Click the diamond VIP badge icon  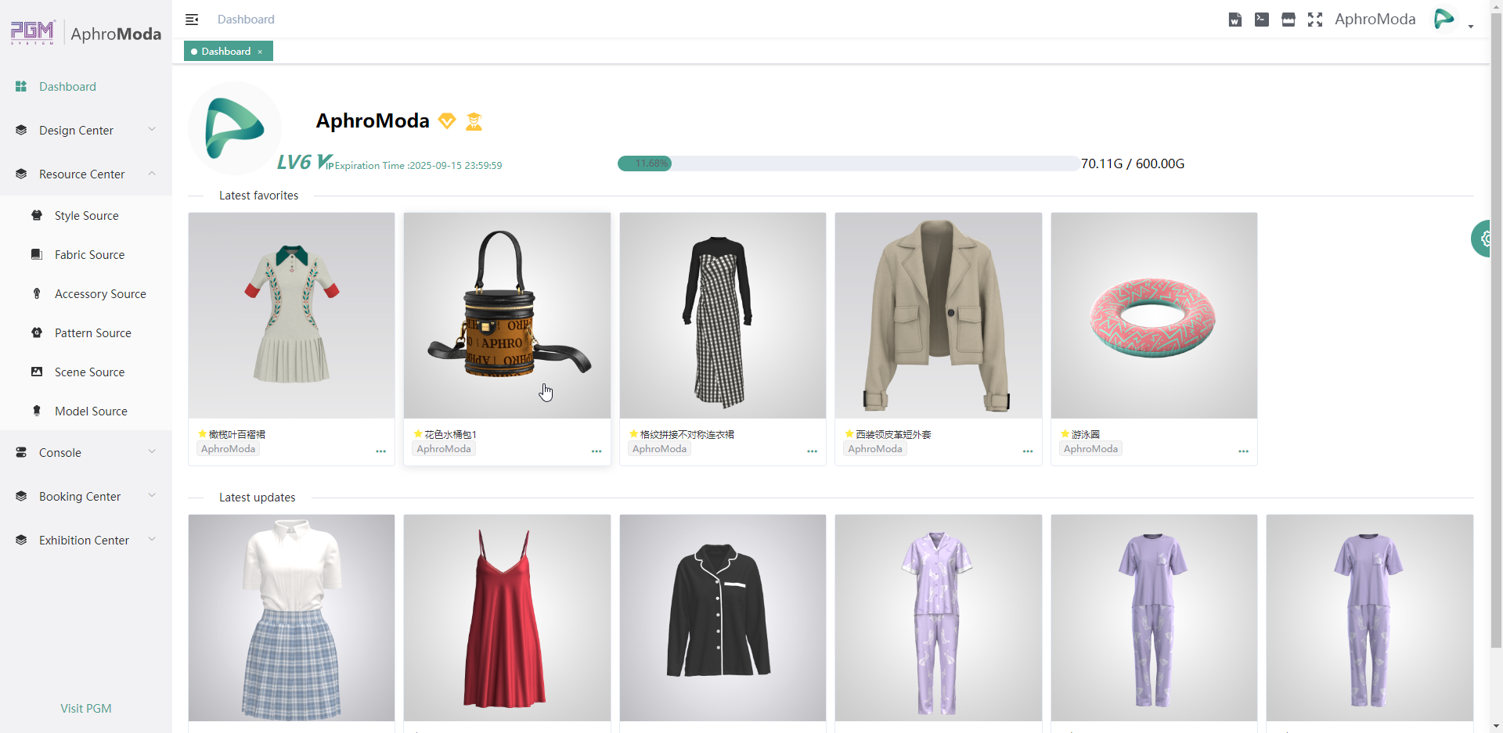pyautogui.click(x=447, y=121)
